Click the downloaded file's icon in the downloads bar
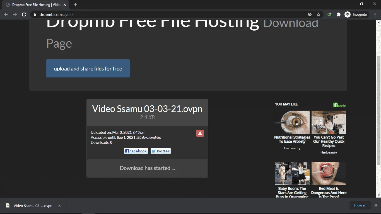Screen dimensions: 381x214 (x=8, y=206)
